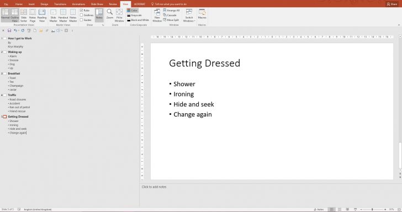The height and width of the screenshot is (212, 402).
Task: Expand the Switch Windows dropdown
Action: (189, 15)
